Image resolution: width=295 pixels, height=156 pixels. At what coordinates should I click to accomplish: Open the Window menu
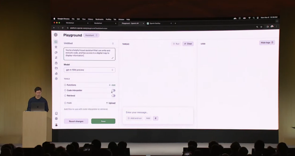121,20
